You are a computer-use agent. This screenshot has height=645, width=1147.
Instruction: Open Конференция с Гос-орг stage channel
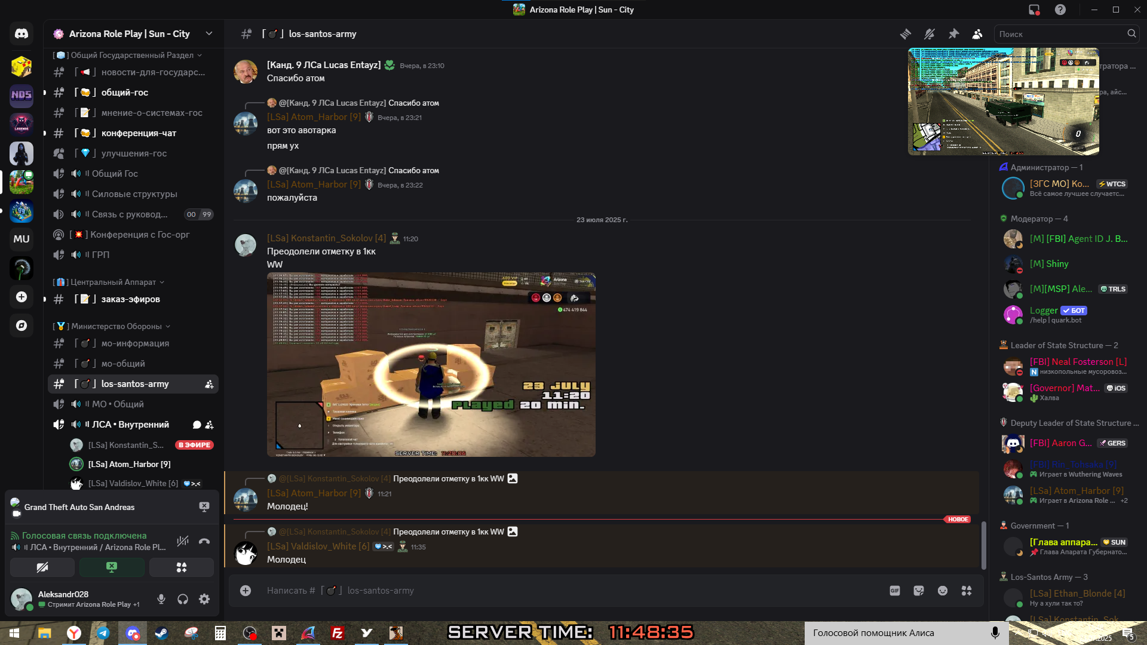pyautogui.click(x=133, y=235)
